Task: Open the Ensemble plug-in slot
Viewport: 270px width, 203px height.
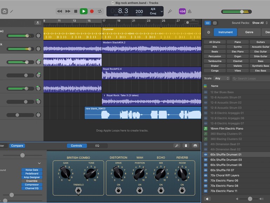Action: (x=32, y=181)
